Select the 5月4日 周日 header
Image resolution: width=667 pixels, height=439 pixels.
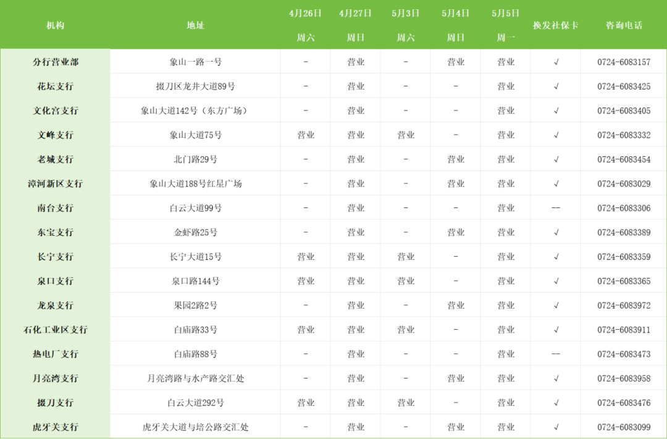pyautogui.click(x=455, y=25)
